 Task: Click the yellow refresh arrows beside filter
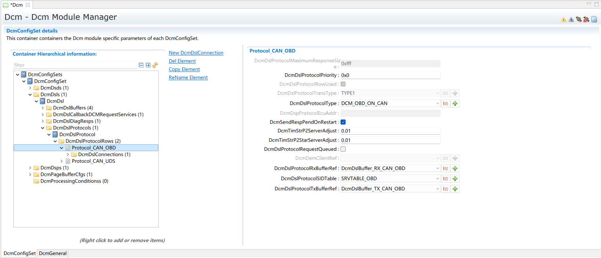(x=155, y=65)
